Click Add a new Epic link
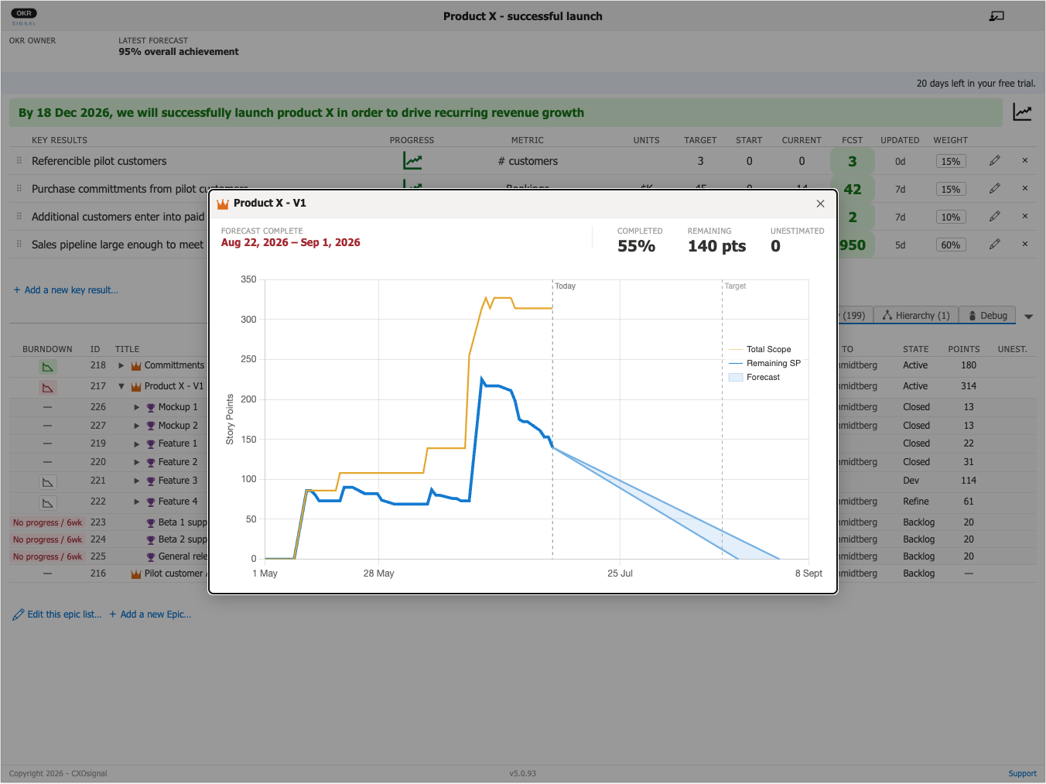 click(x=150, y=615)
